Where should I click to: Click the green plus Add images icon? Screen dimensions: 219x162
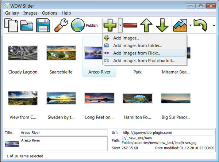[110, 25]
